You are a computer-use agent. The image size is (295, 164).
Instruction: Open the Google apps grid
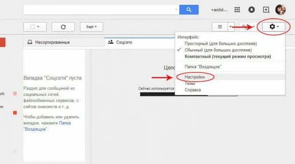click(237, 10)
